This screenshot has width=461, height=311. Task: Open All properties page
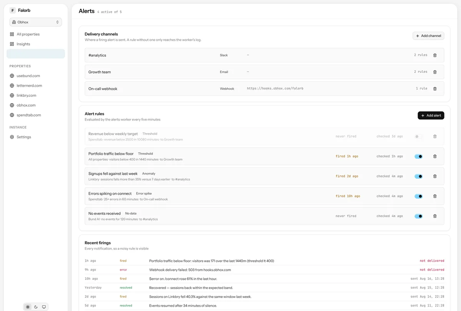tap(36, 34)
